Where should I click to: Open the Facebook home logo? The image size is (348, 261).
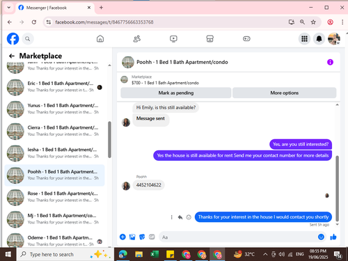(x=13, y=38)
